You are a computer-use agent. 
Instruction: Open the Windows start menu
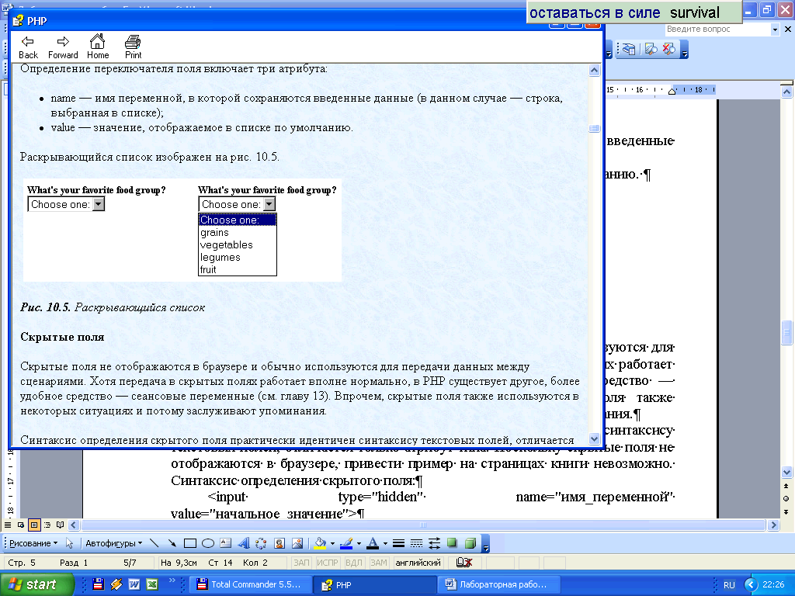tap(37, 584)
